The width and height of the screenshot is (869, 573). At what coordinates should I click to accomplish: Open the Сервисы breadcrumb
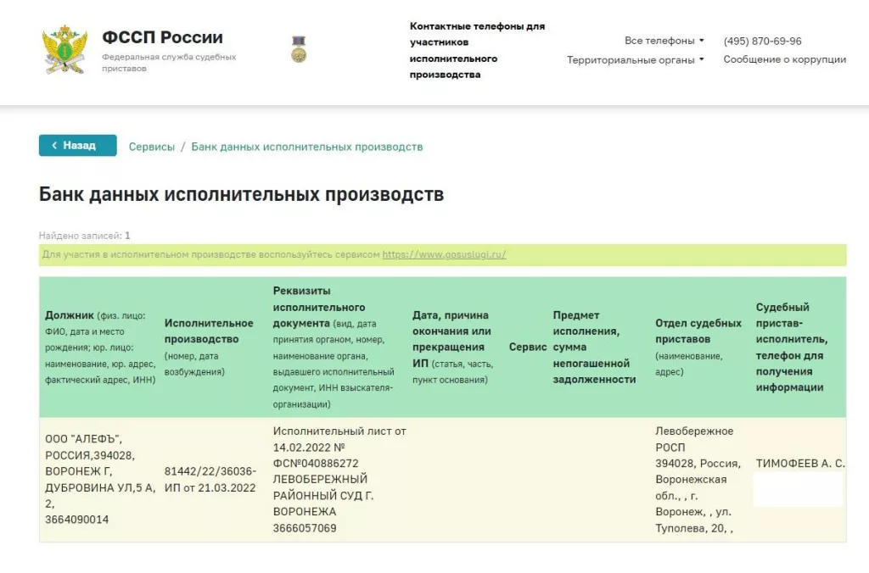tap(152, 147)
